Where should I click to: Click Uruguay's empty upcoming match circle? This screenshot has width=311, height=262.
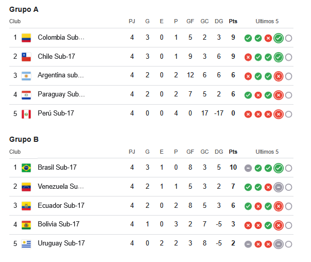(x=288, y=244)
